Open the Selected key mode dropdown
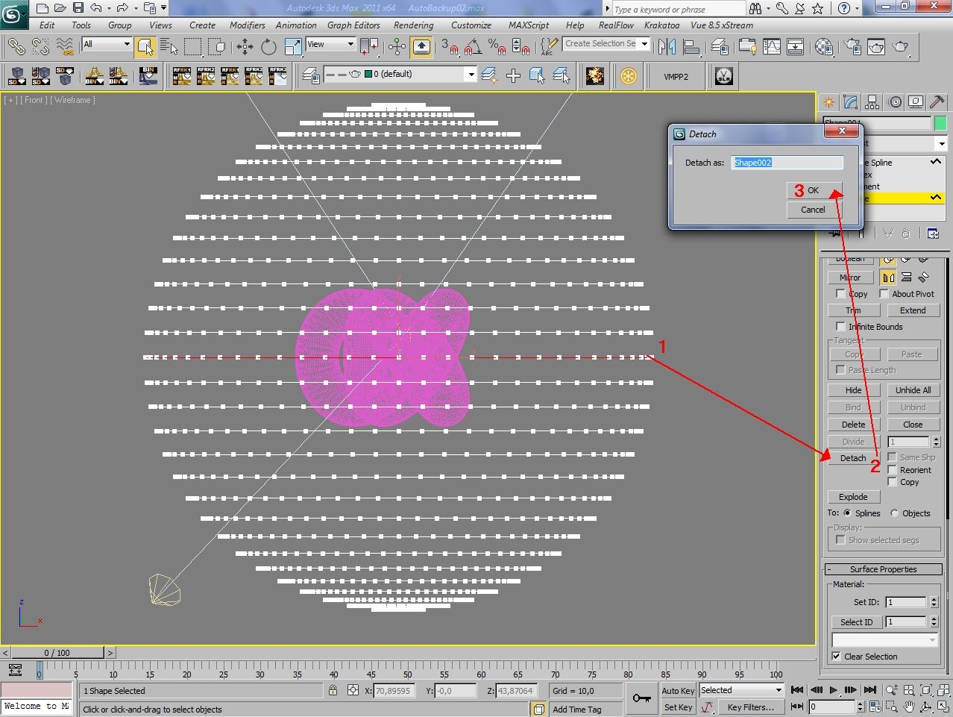Image resolution: width=953 pixels, height=717 pixels. (x=741, y=690)
